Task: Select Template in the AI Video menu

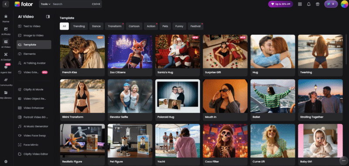Action: click(34, 45)
